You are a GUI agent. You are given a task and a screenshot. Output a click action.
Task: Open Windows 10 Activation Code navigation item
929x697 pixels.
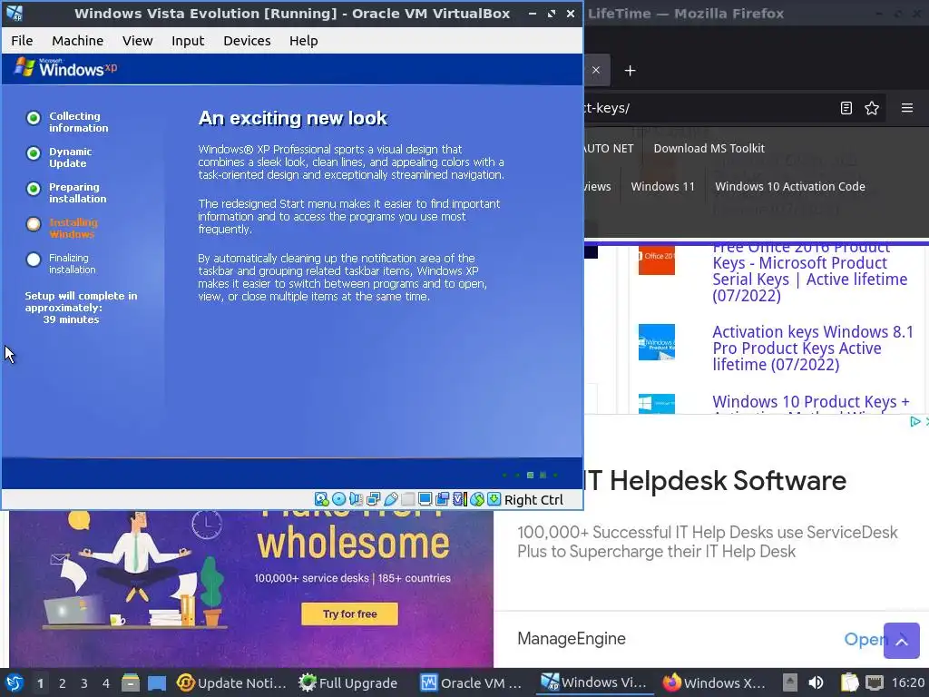(x=790, y=186)
